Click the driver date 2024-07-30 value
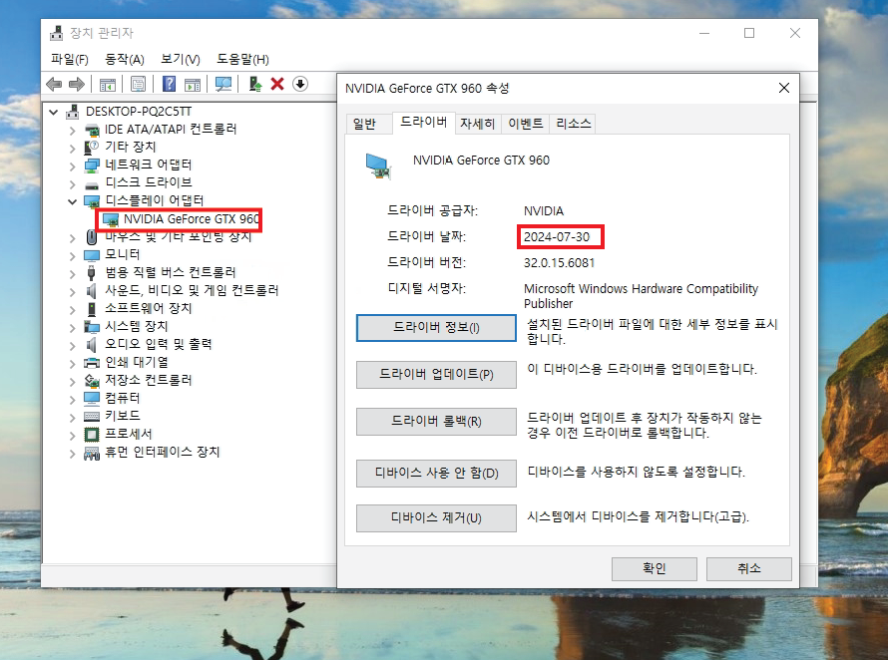This screenshot has width=888, height=660. (x=557, y=237)
